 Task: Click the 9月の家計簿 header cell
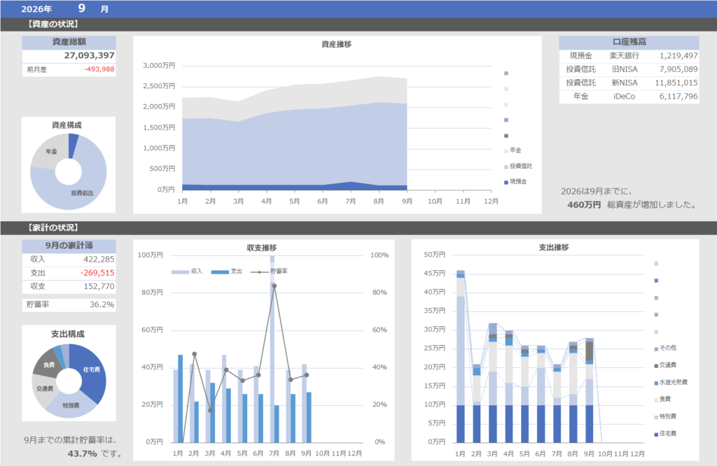[x=69, y=246]
